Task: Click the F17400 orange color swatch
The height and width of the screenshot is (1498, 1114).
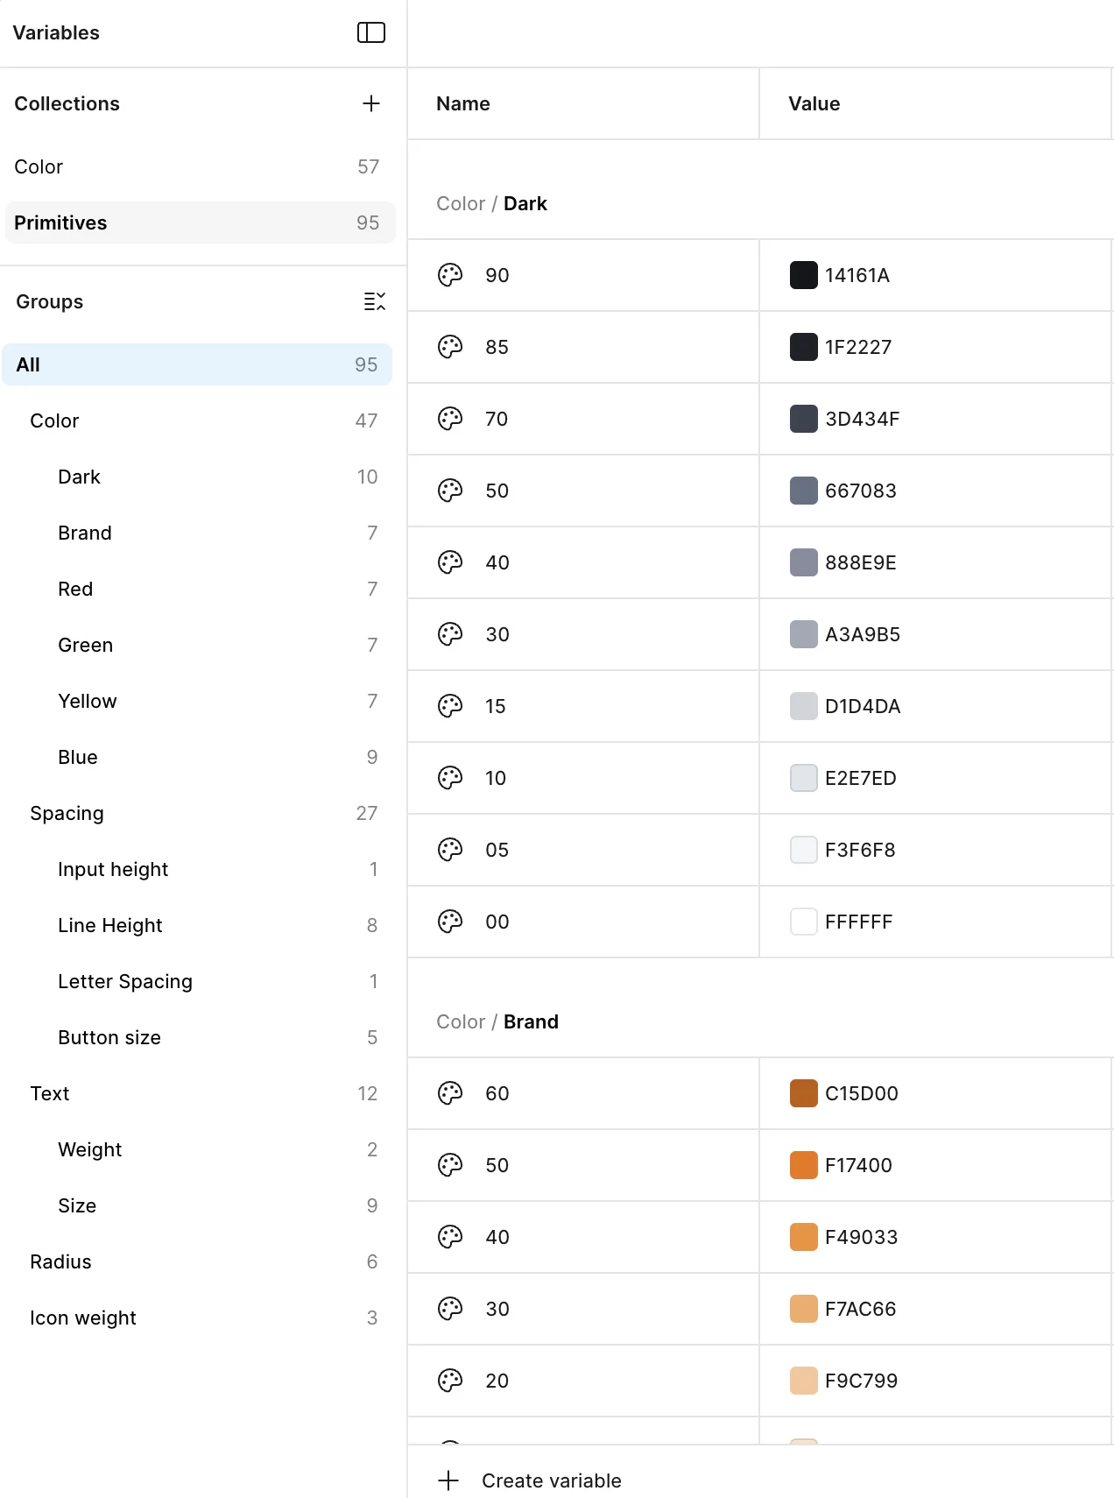Action: [804, 1165]
